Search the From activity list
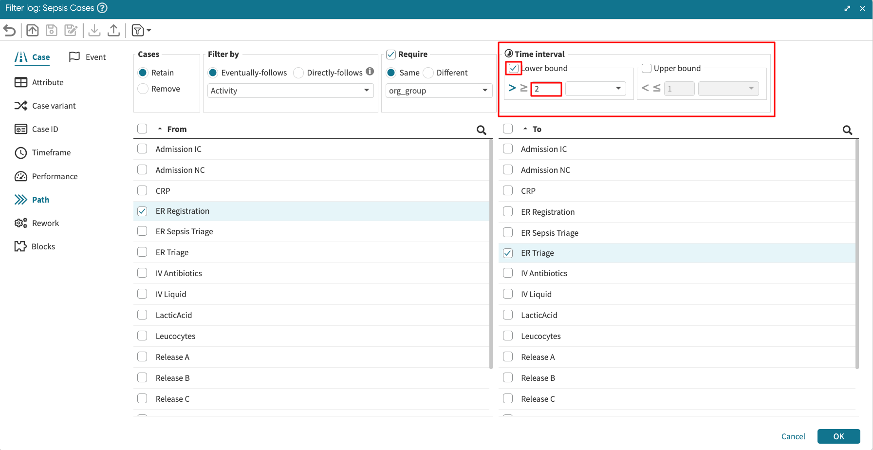Screen dimensions: 873x450 point(481,130)
